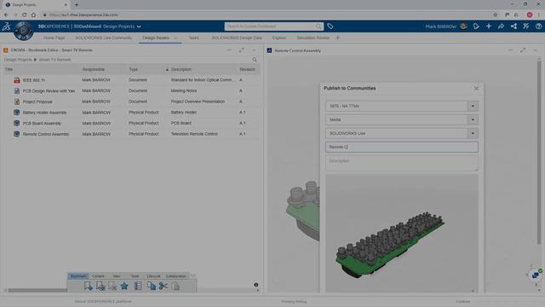545x307 pixels.
Task: Click the 3DS logo icon
Action: pos(6,26)
